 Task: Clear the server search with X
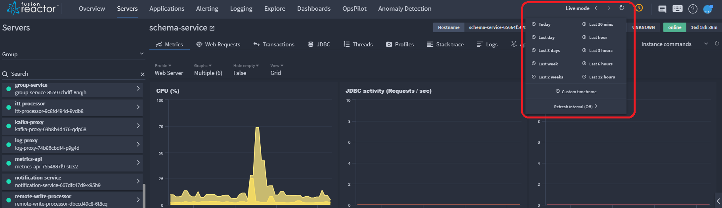point(143,74)
